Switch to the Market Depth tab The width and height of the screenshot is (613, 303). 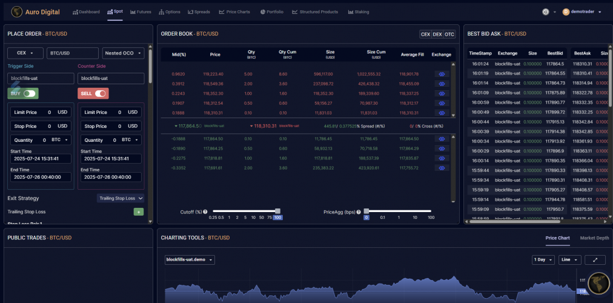pos(594,238)
